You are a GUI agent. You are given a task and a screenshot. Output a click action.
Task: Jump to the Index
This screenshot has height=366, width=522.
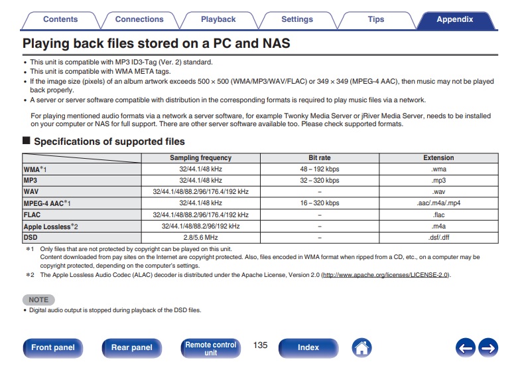[x=308, y=347]
